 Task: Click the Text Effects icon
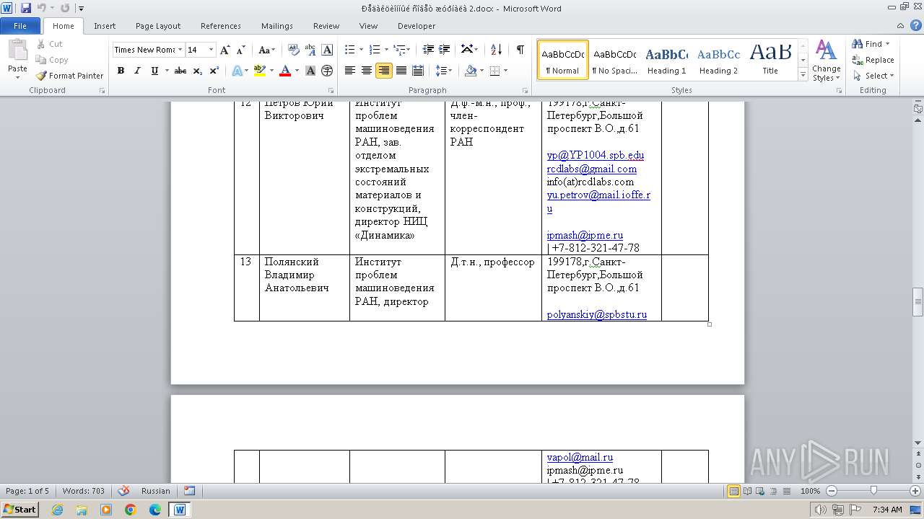(236, 71)
